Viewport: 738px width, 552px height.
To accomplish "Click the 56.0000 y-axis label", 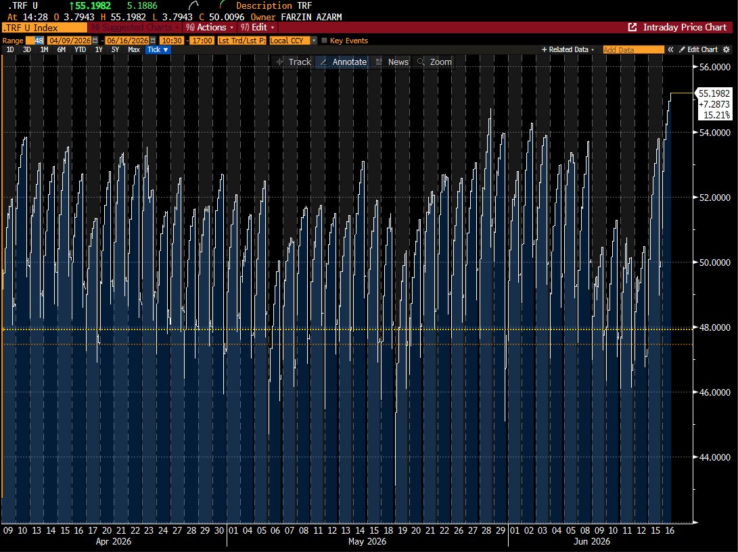I will coord(714,67).
